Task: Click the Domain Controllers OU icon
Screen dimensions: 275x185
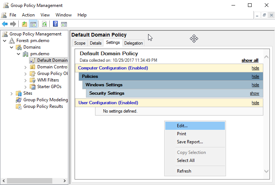Action: coord(33,67)
